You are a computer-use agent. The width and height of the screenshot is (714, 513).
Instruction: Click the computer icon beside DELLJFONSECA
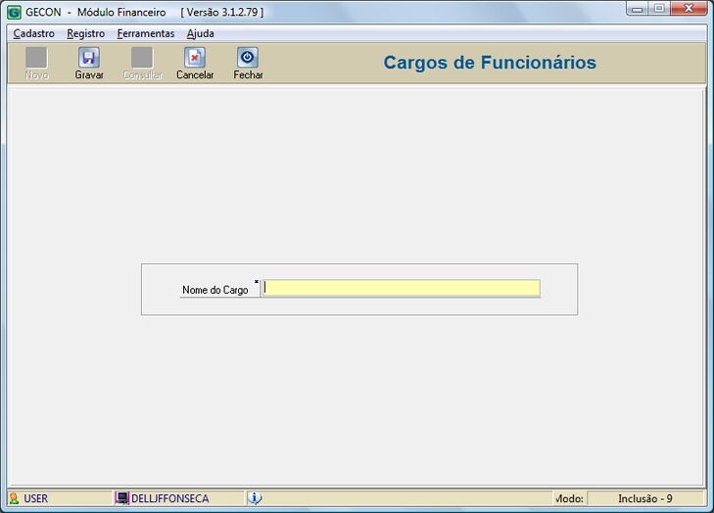point(122,498)
